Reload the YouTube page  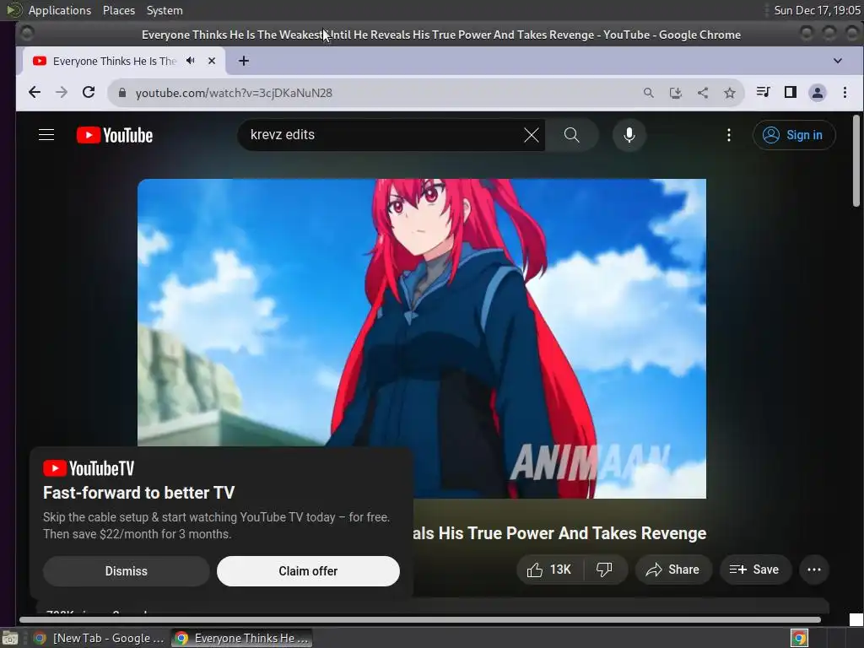point(89,93)
